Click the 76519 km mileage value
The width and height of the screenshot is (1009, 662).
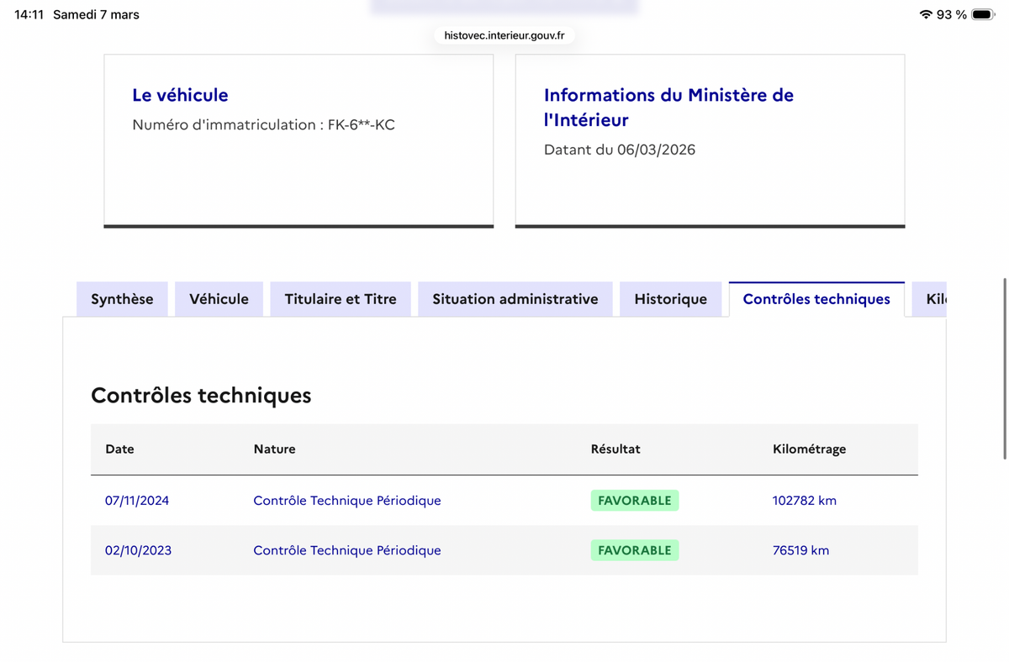[x=800, y=550]
